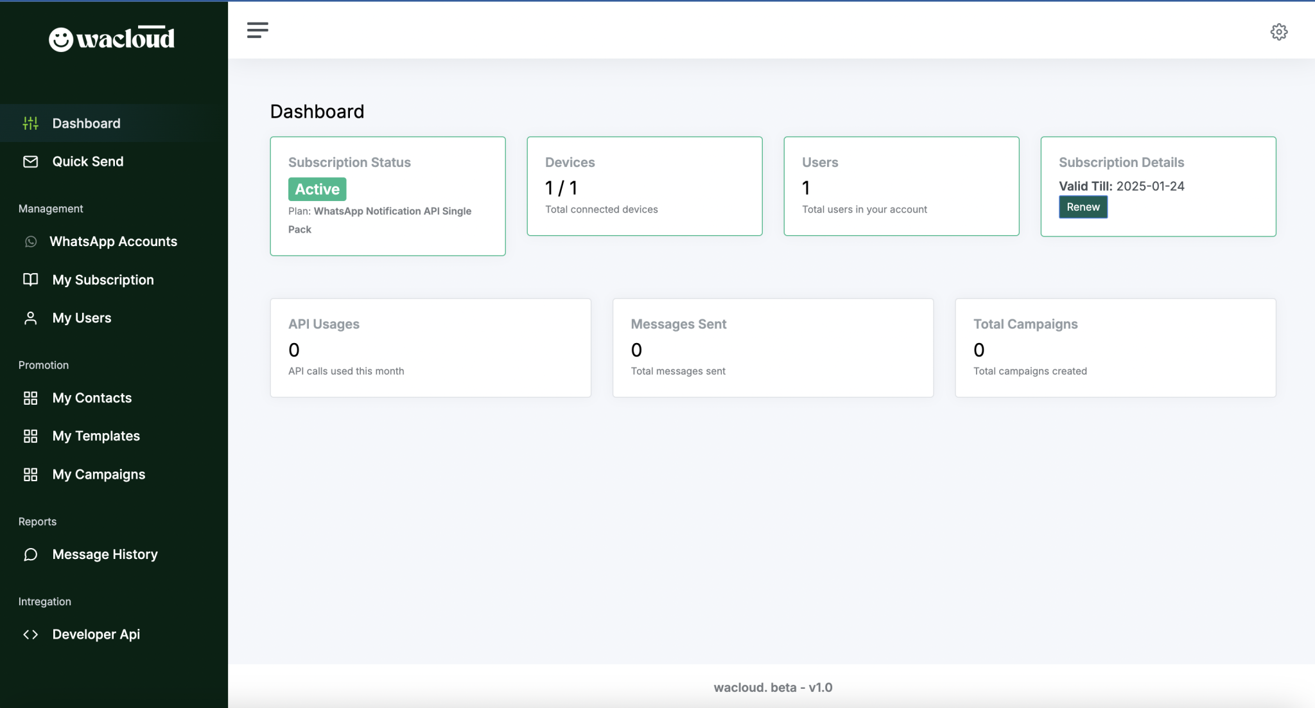Toggle the hamburger sidebar menu icon
The height and width of the screenshot is (708, 1315).
pos(257,30)
